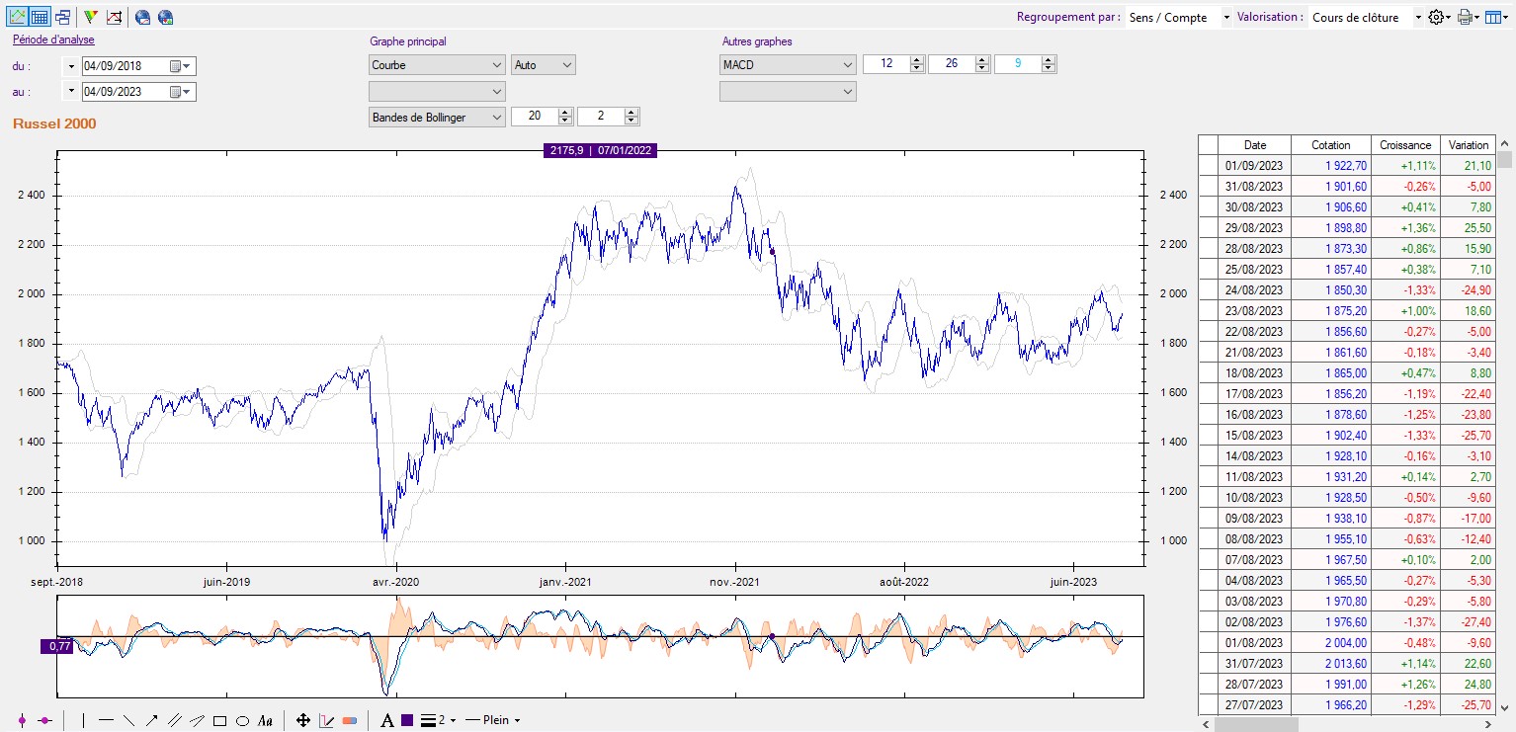1516x732 pixels.
Task: Select the horizontal point marker tool
Action: [x=44, y=720]
